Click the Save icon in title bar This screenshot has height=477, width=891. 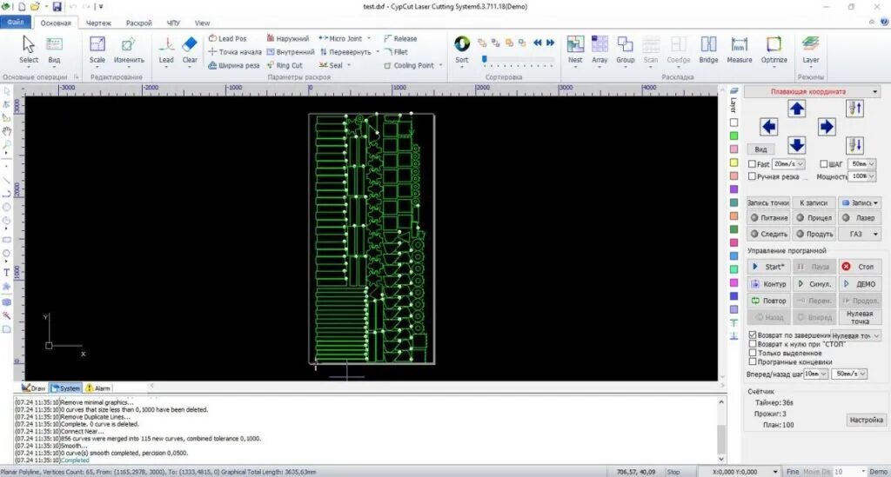(57, 7)
